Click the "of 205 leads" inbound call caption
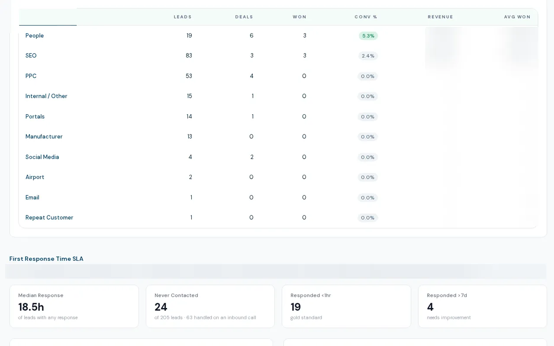554x346 pixels. click(205, 317)
